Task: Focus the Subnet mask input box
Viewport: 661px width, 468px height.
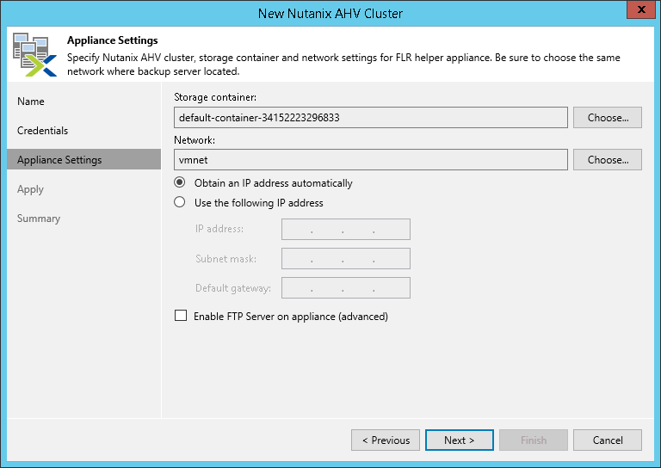Action: coord(345,259)
